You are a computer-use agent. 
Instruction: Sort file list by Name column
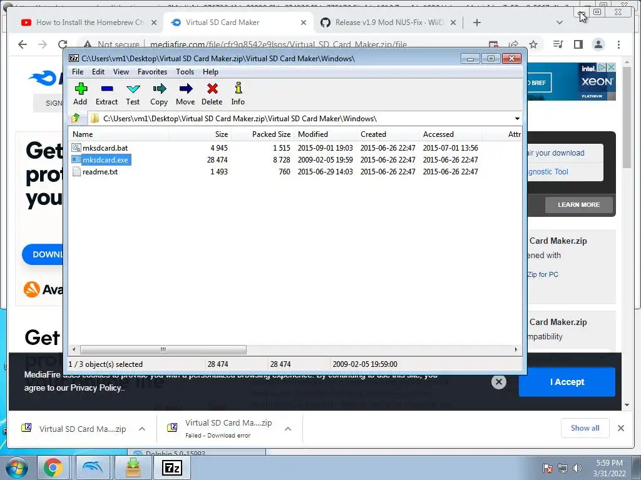pos(118,134)
